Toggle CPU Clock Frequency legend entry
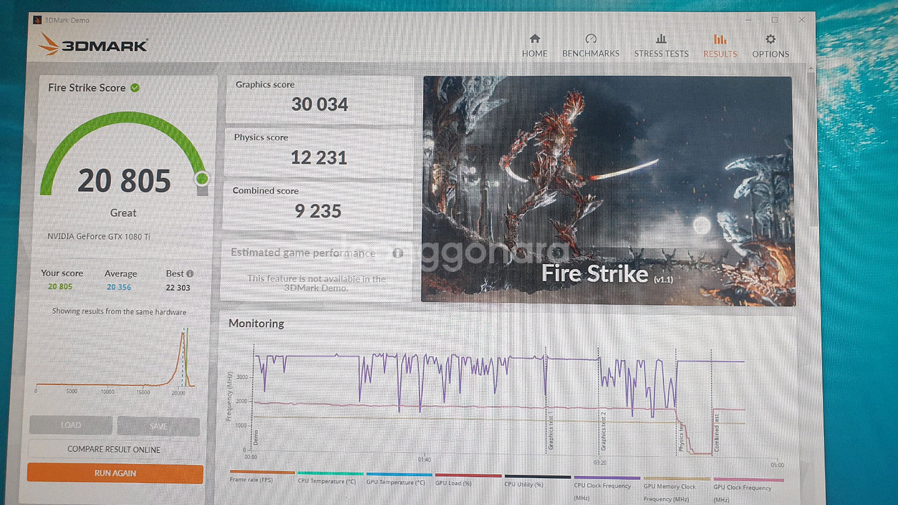The image size is (898, 505). click(606, 485)
